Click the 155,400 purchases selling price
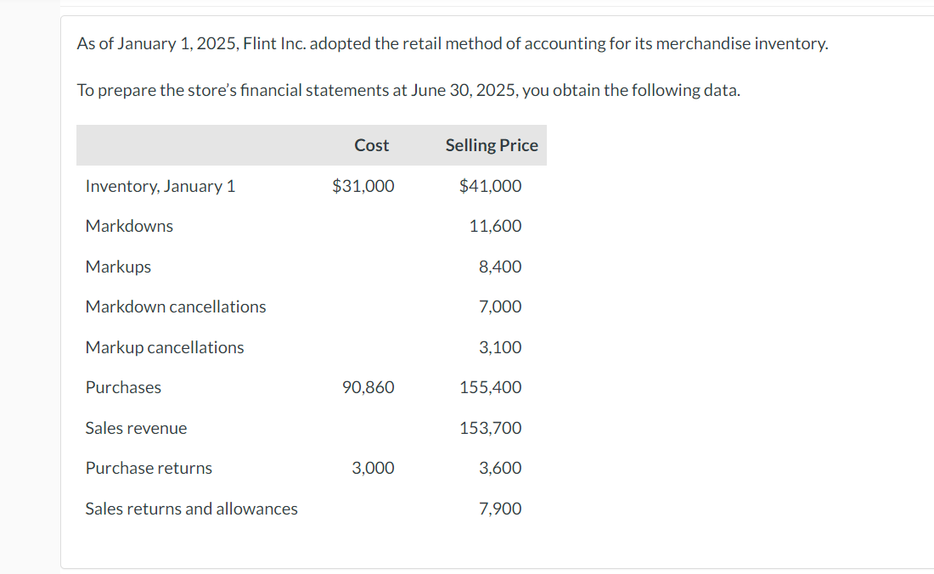Viewport: 934px width, 574px height. click(491, 387)
